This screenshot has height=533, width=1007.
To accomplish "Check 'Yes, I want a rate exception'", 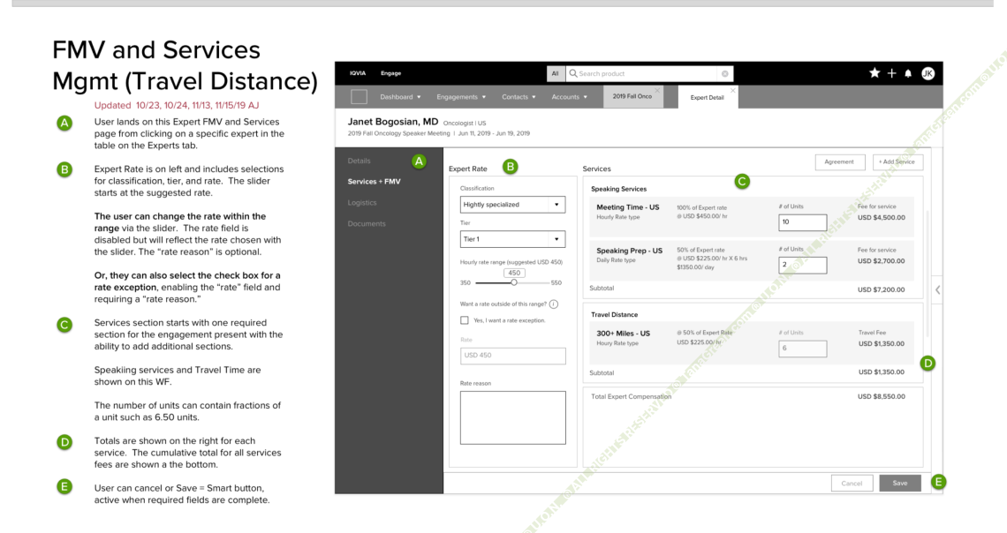I will tap(465, 320).
